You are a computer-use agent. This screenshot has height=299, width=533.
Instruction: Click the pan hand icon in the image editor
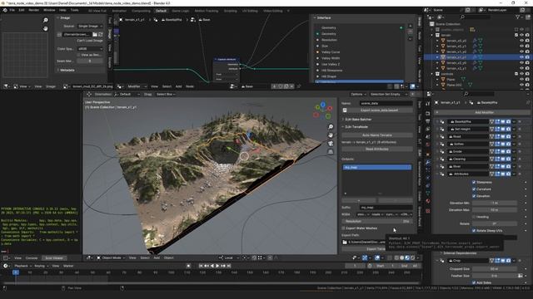(x=46, y=29)
